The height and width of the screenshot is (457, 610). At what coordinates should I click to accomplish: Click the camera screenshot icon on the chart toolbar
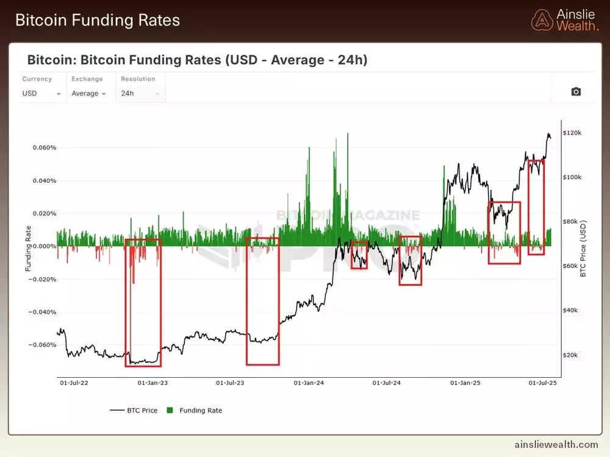575,91
